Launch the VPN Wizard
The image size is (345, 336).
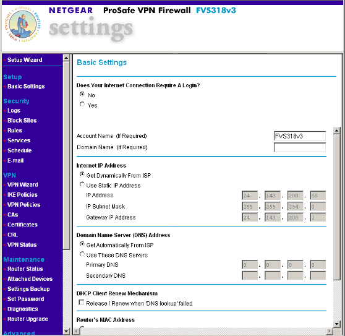(x=23, y=185)
